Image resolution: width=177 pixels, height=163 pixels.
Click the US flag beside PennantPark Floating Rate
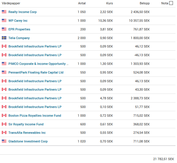pos(4,72)
